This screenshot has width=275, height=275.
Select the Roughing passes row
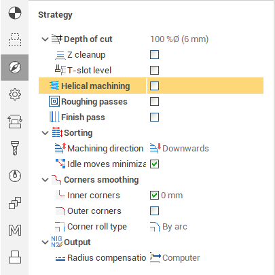click(x=151, y=102)
